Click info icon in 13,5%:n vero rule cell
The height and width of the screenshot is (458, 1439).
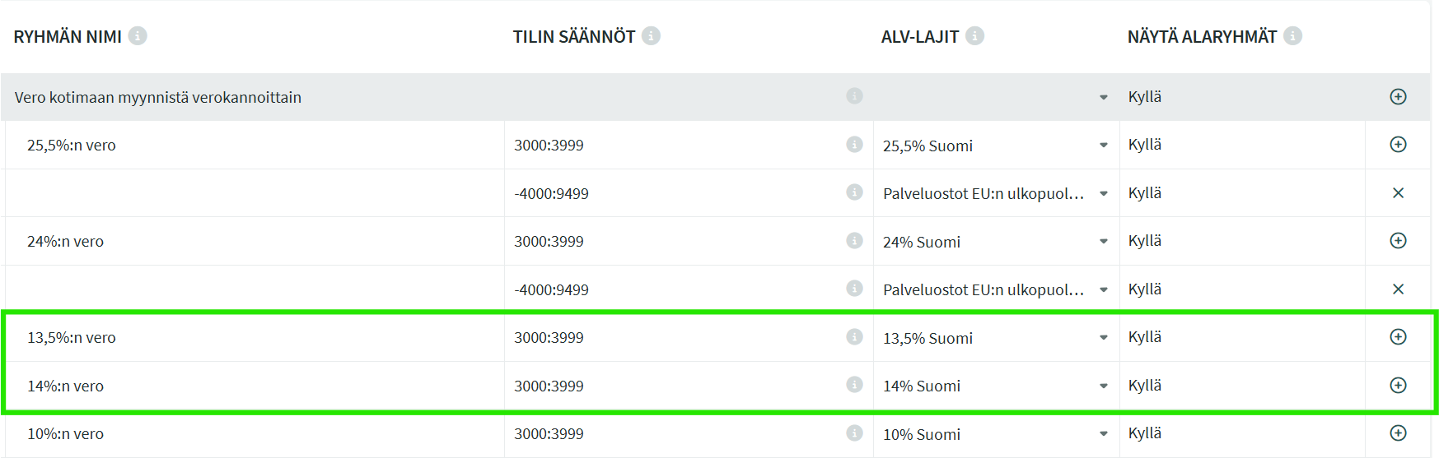click(x=854, y=337)
